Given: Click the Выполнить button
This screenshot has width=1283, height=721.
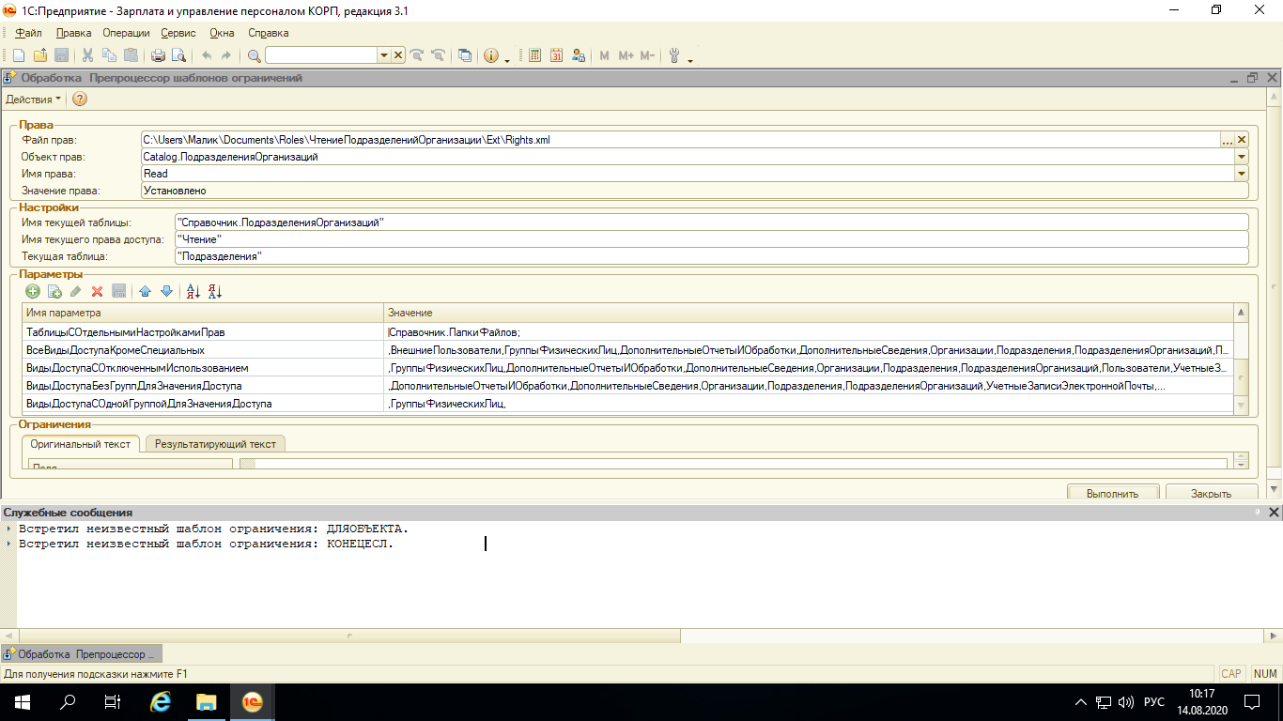Looking at the screenshot, I should [1112, 493].
